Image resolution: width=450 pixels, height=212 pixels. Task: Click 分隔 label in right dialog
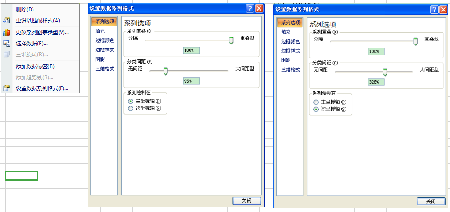(x=318, y=39)
